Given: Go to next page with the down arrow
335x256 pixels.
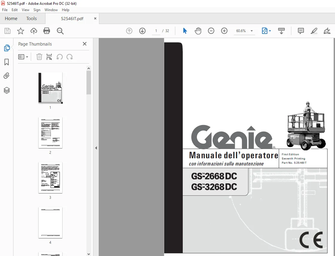Looking at the screenshot, I should (x=142, y=31).
